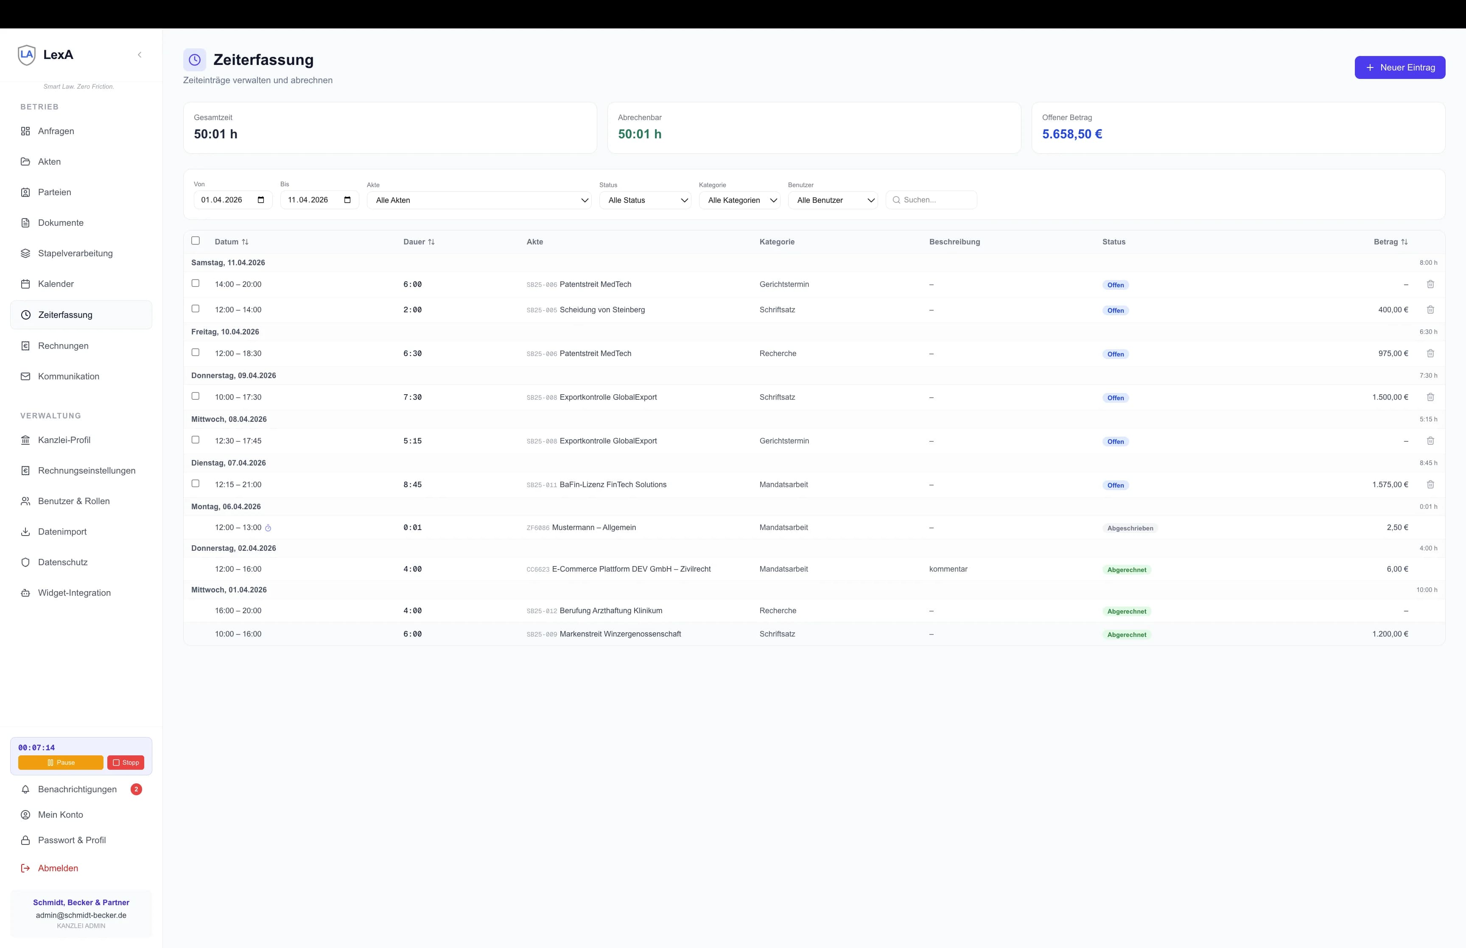Click timer icon on Mustermann entry
The height and width of the screenshot is (948, 1466).
268,528
